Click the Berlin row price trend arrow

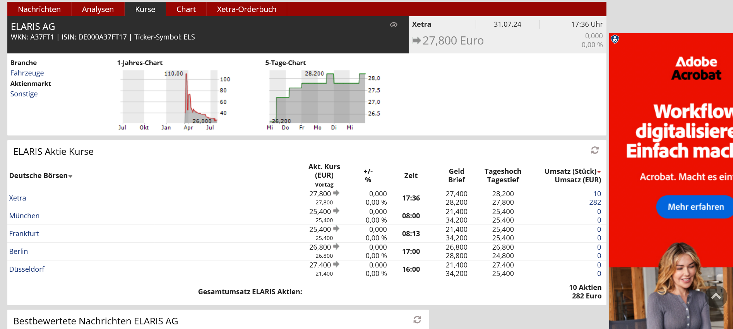coord(336,247)
